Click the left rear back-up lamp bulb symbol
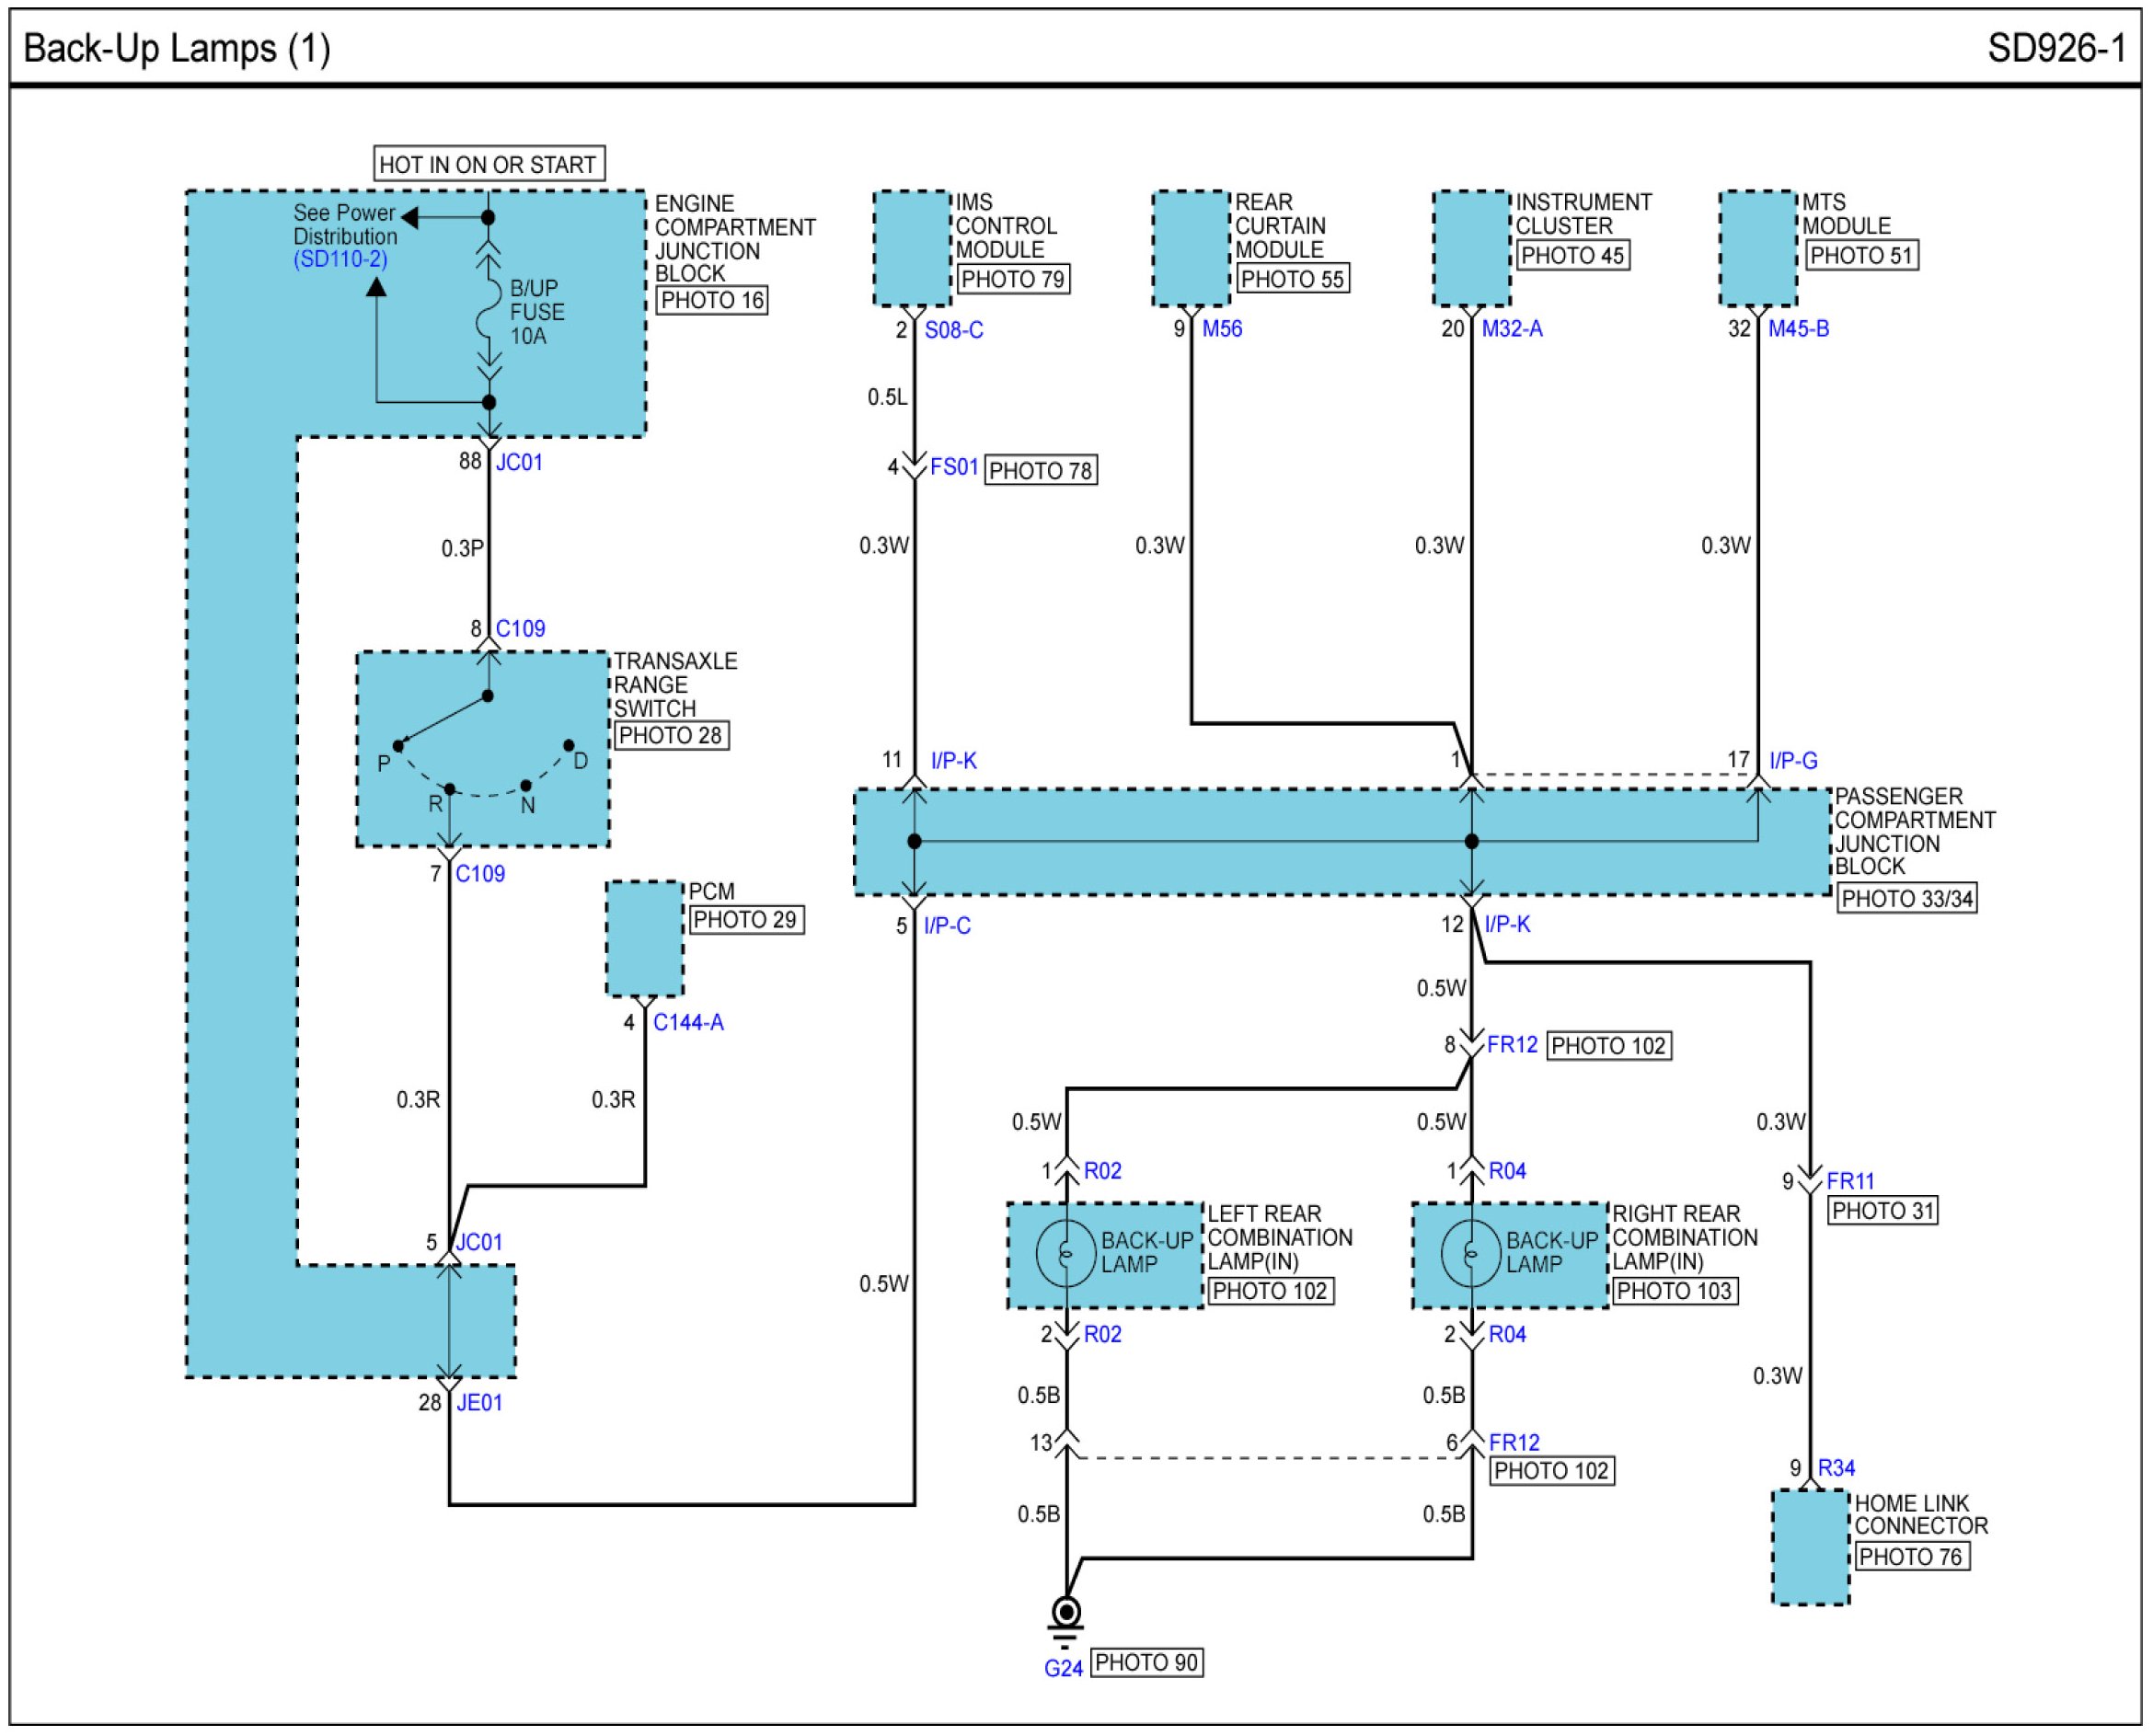Screen dimensions: 2153x1736 point(1066,1253)
